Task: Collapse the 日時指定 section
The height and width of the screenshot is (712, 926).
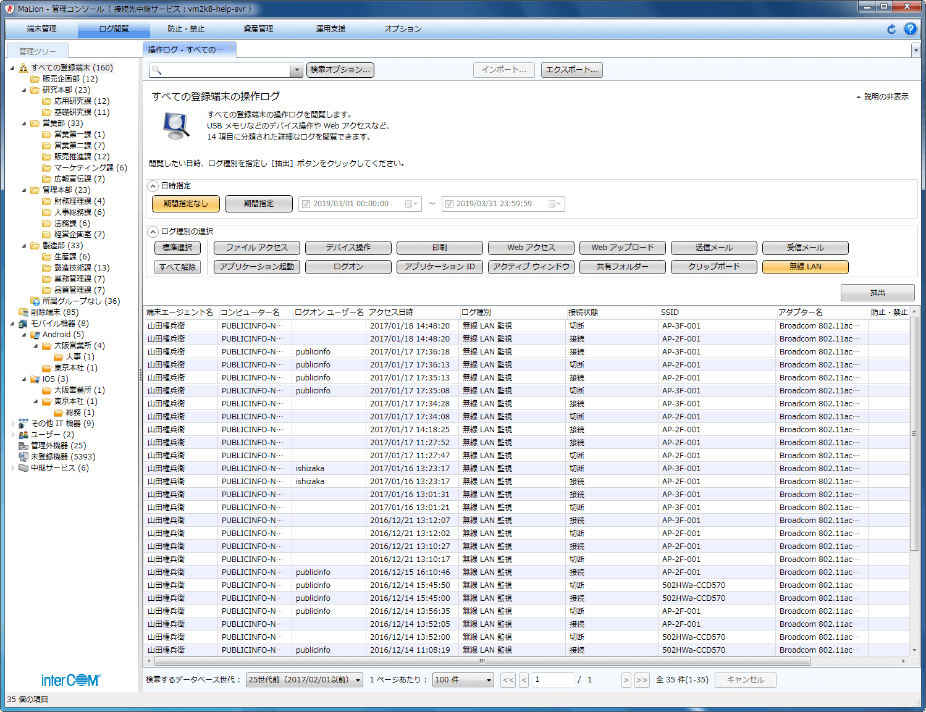Action: 153,186
